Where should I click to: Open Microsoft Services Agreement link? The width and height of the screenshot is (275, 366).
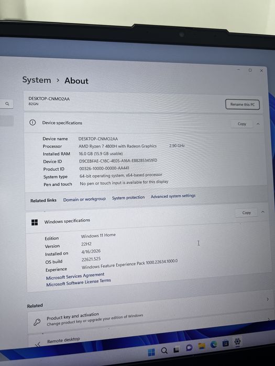coord(75,276)
